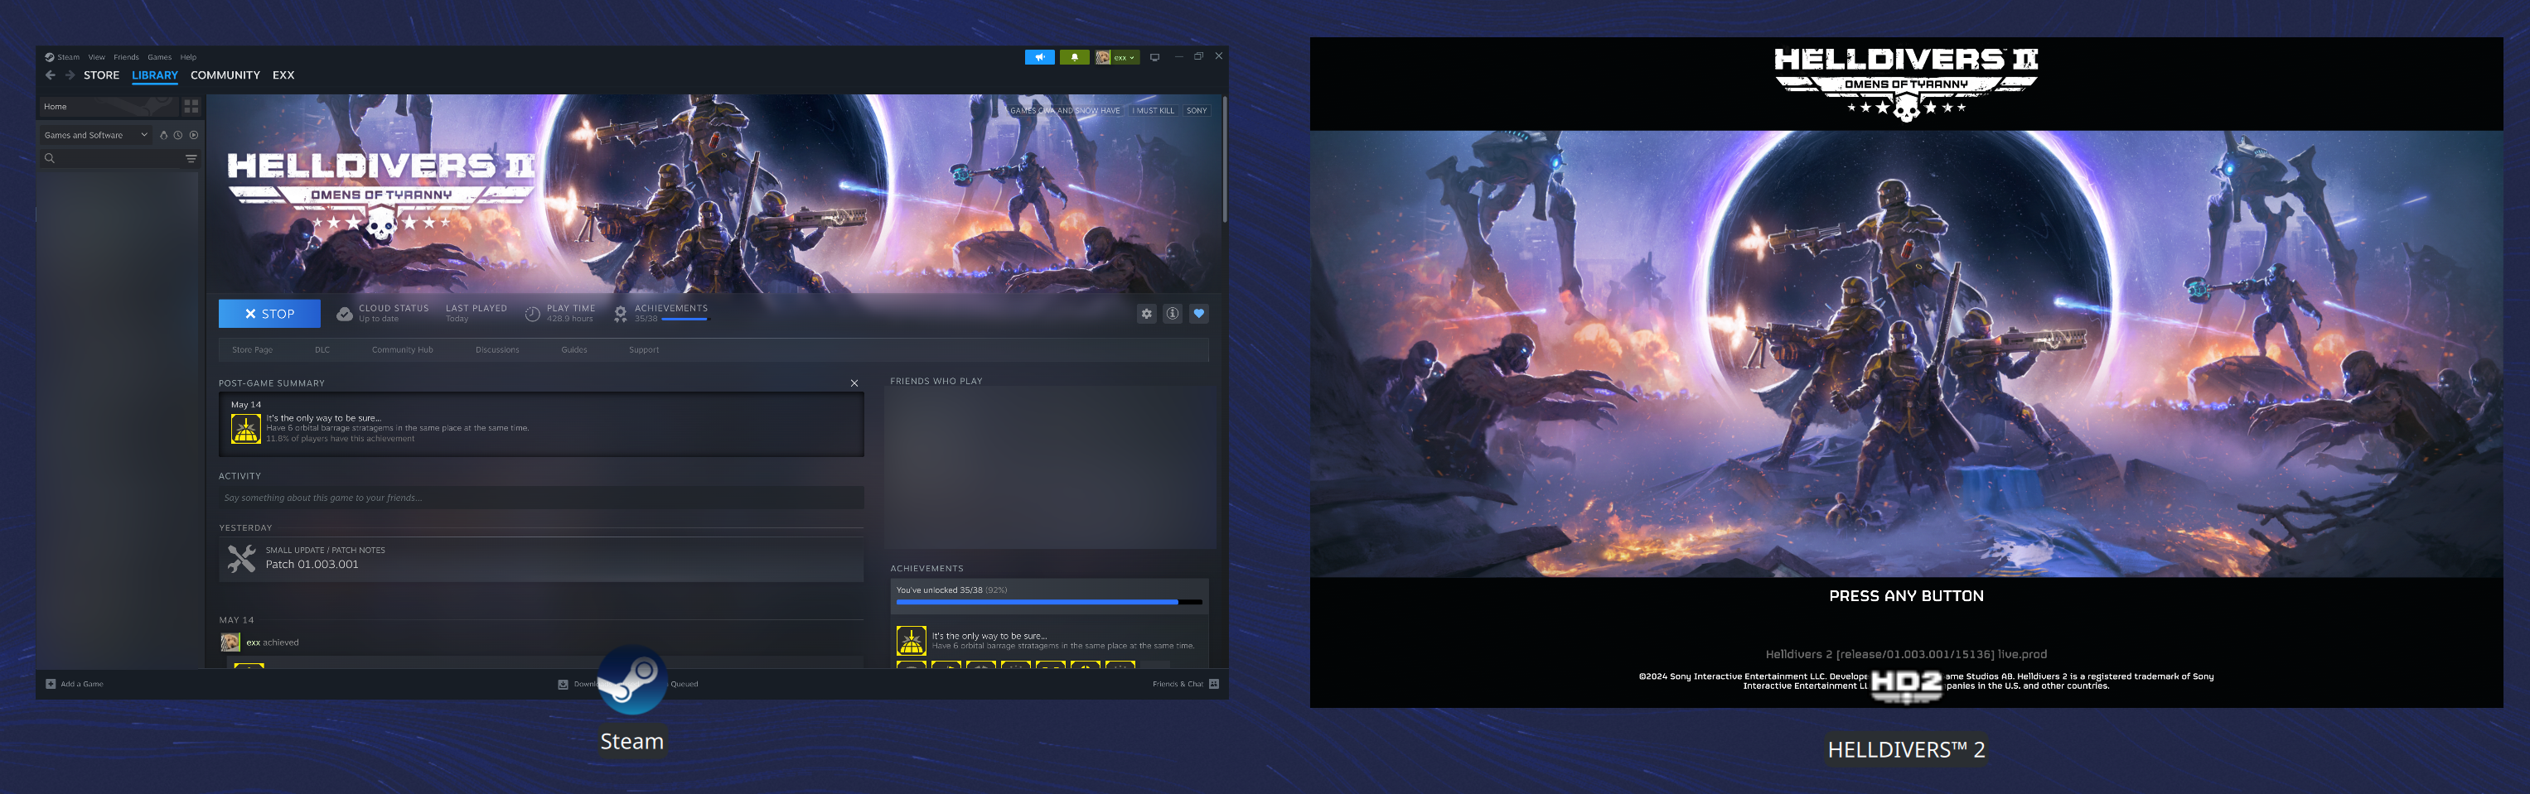Open the View menu in Steam
Image resolution: width=2530 pixels, height=794 pixels.
pos(96,57)
